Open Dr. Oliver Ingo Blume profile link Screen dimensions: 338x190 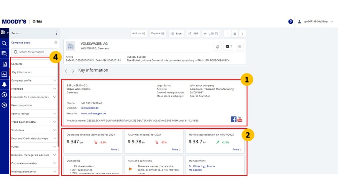202,166
